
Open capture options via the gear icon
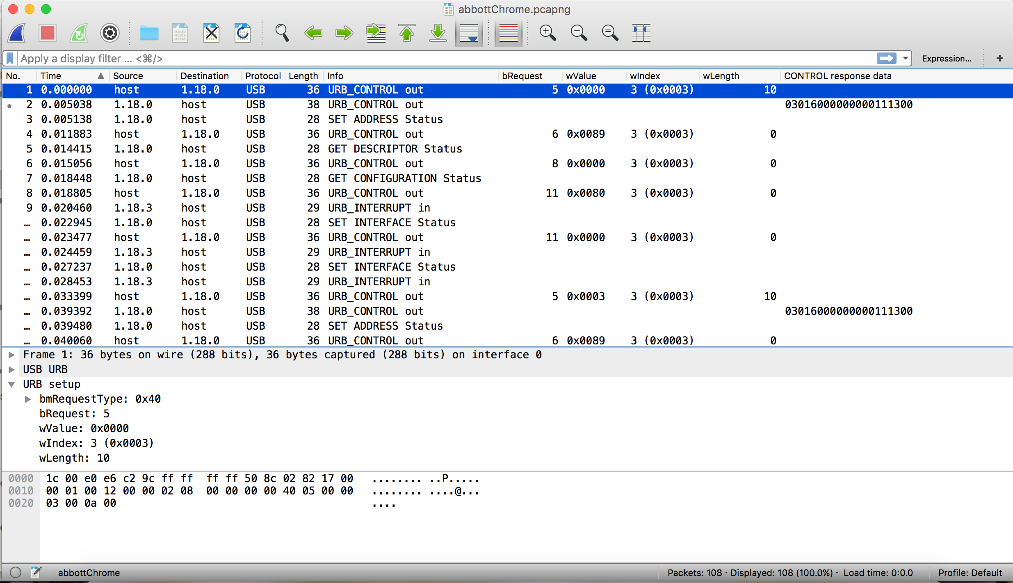point(110,33)
